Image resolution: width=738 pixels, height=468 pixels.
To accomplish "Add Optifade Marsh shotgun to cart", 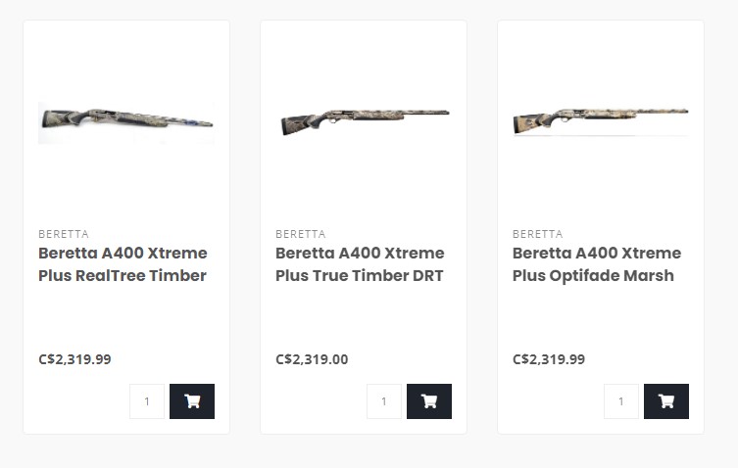I will [666, 401].
